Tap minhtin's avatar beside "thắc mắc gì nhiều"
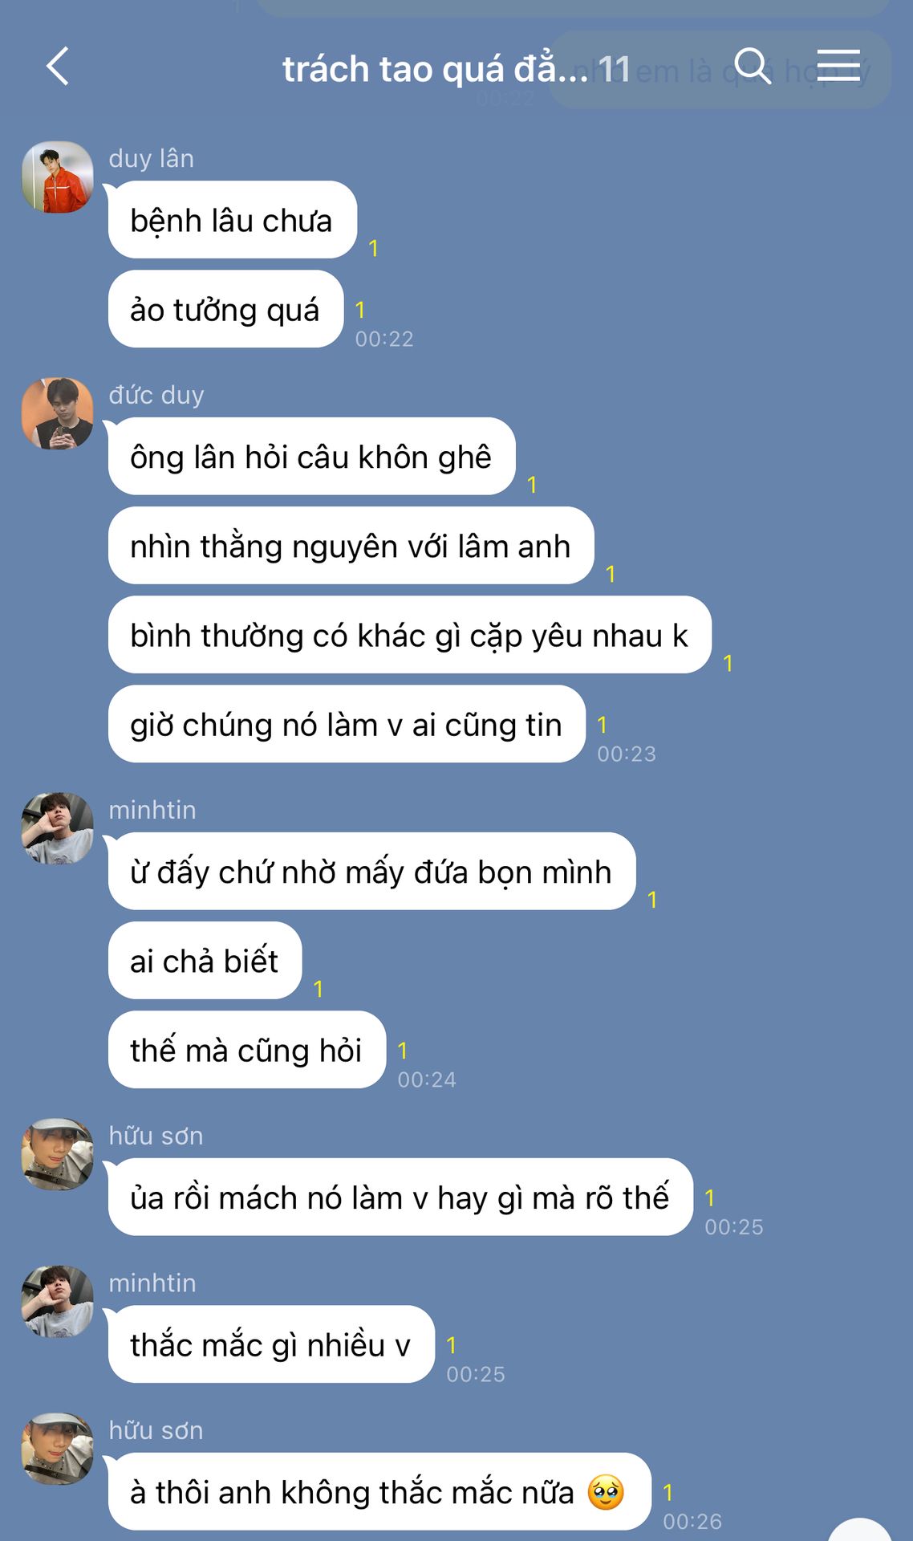The width and height of the screenshot is (913, 1541). point(57,1302)
